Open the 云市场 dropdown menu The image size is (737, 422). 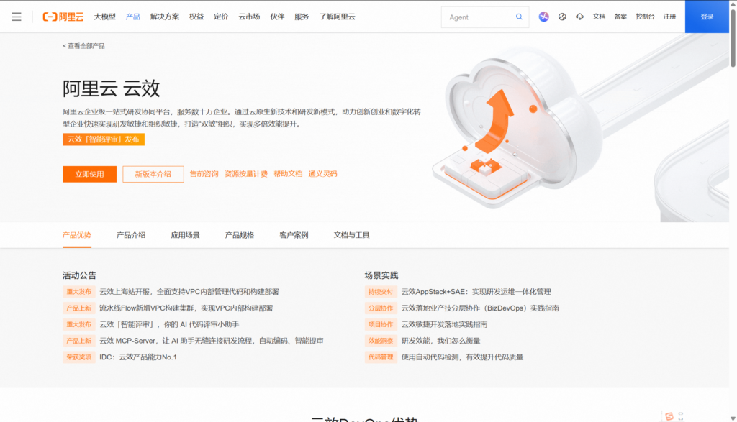tap(248, 17)
